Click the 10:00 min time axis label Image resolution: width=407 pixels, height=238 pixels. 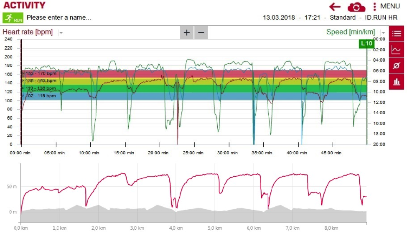click(x=89, y=153)
